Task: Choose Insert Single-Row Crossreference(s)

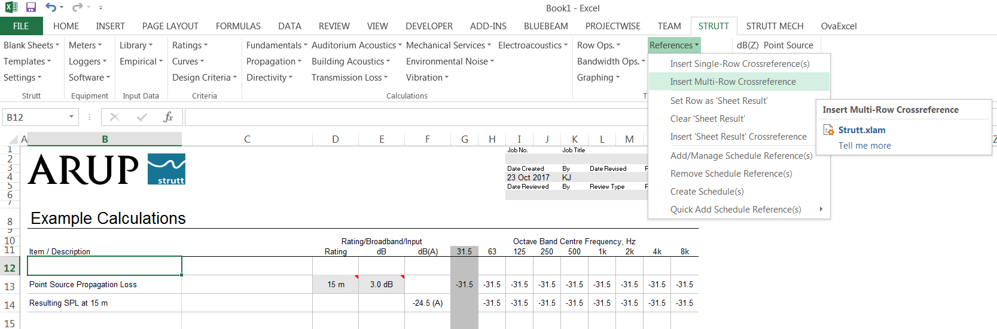Action: pos(739,64)
